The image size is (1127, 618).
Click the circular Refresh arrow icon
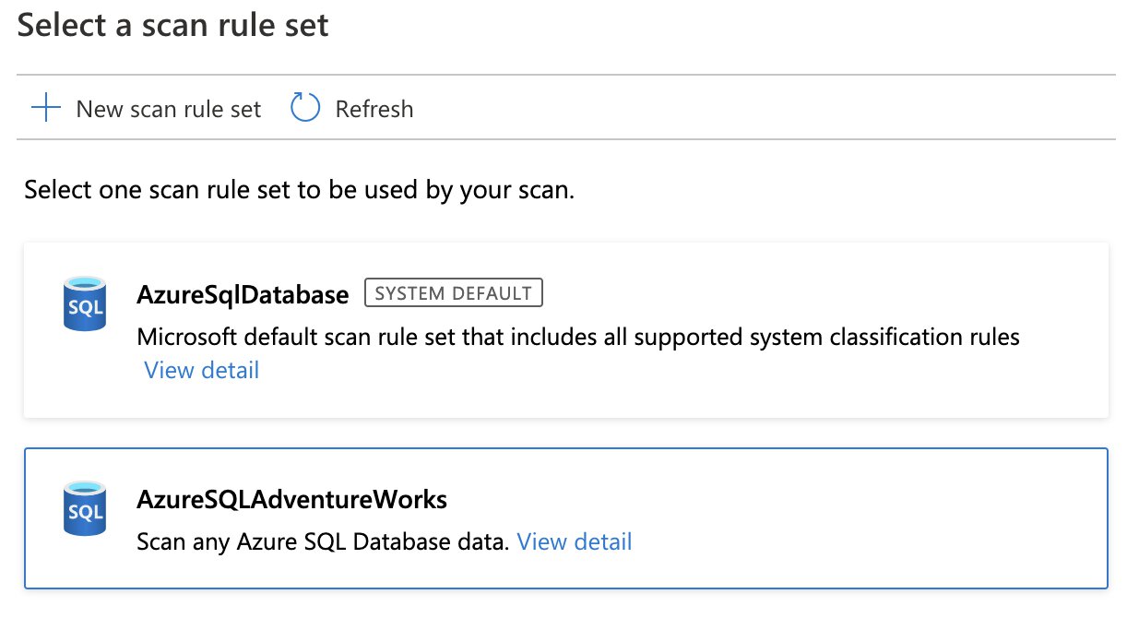[305, 108]
